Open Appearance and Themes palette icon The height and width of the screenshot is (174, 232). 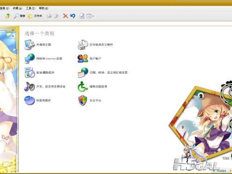pos(29,45)
